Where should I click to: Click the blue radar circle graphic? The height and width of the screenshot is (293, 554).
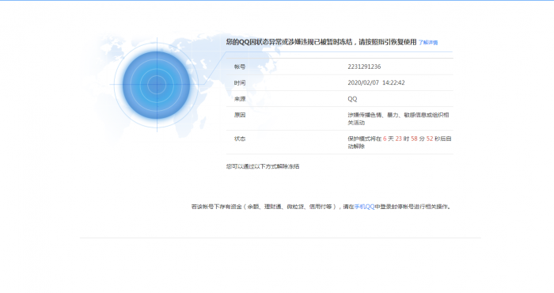[x=157, y=85]
